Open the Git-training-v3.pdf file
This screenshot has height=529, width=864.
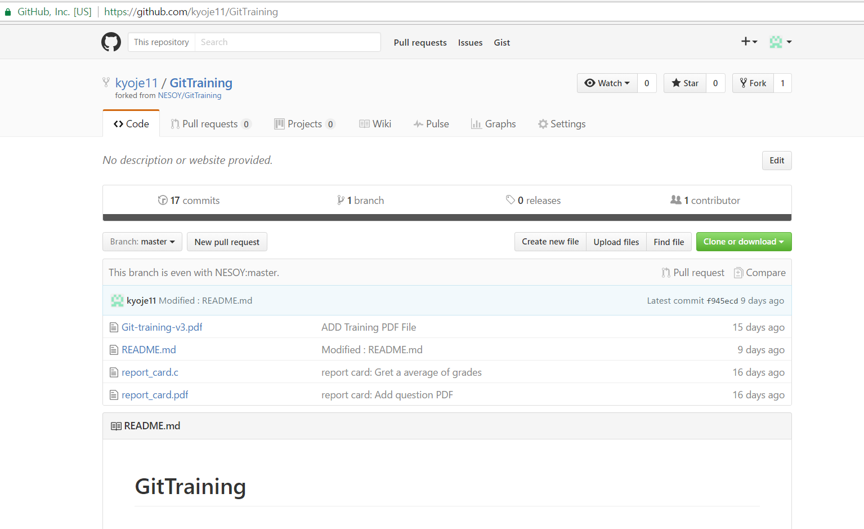coord(162,327)
